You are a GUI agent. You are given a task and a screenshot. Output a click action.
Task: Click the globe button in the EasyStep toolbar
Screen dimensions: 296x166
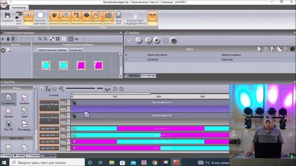173,41
